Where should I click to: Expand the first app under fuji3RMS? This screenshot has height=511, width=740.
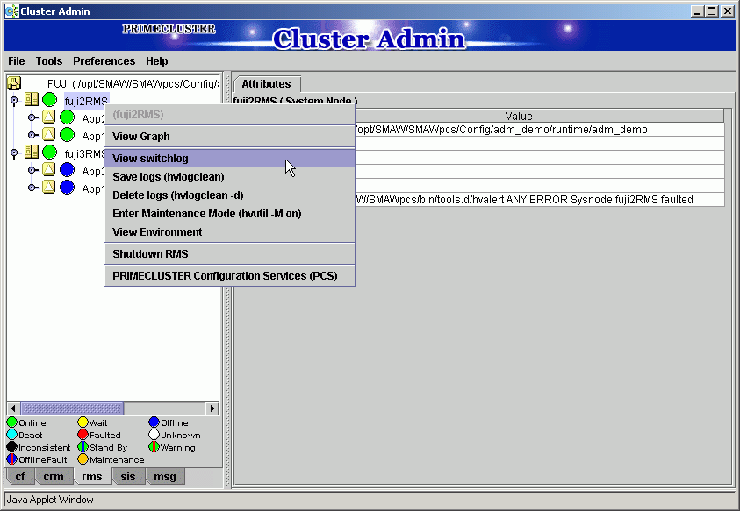[x=32, y=170]
